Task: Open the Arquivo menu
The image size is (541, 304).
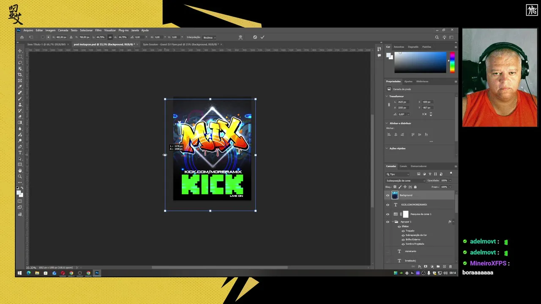Action: coord(28,30)
